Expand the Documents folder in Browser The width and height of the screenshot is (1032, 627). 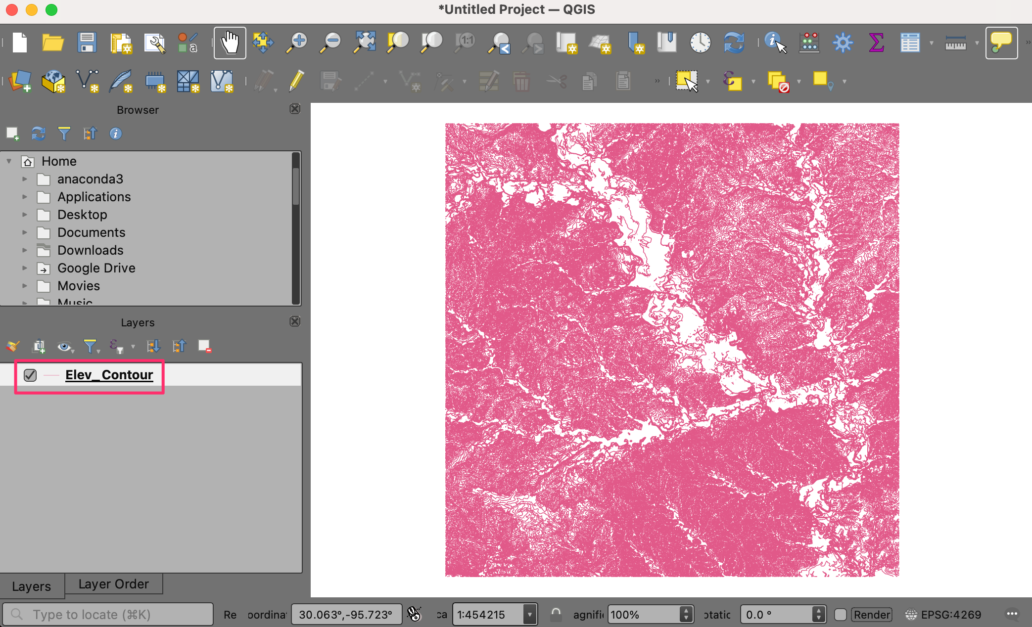coord(25,232)
